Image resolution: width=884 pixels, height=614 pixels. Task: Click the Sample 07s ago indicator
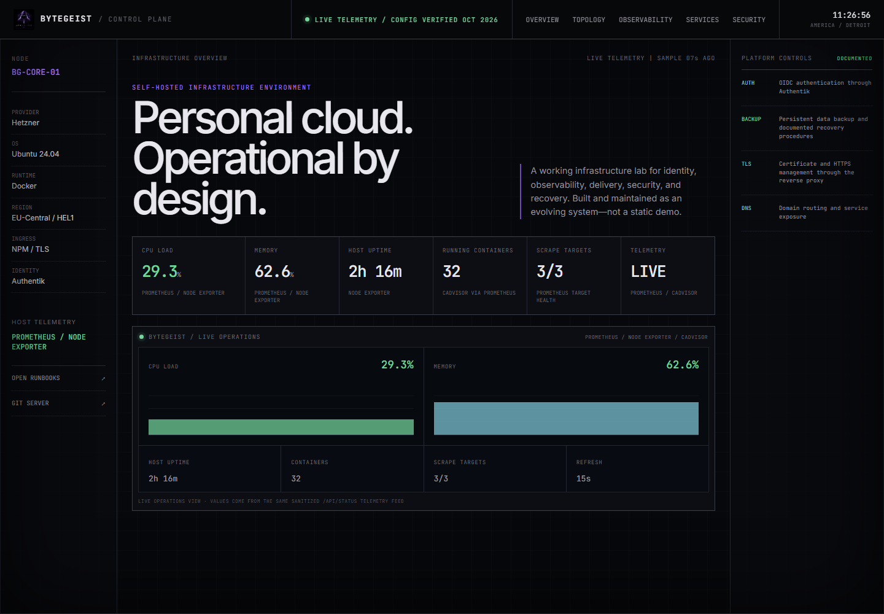pyautogui.click(x=686, y=58)
